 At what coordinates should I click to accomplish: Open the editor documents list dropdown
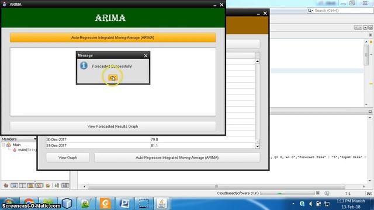click(x=365, y=27)
